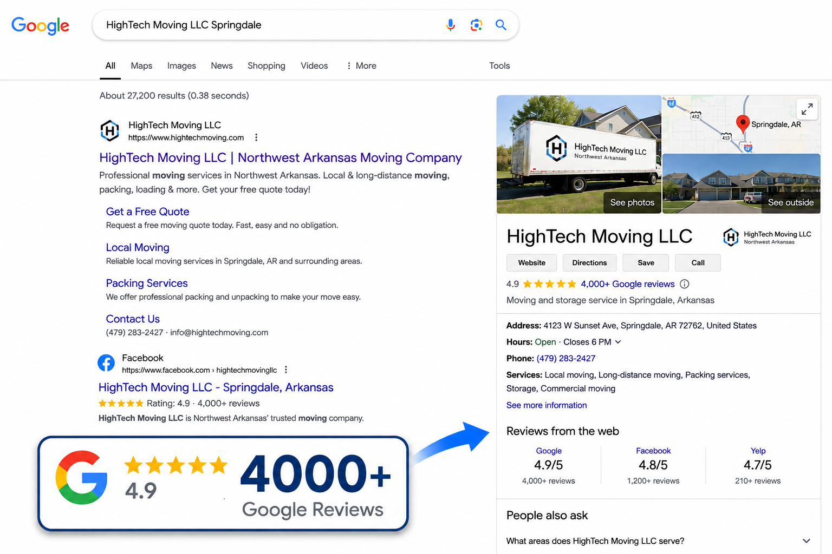Open the Get a Free Quote sitelink
The image size is (832, 554).
147,212
